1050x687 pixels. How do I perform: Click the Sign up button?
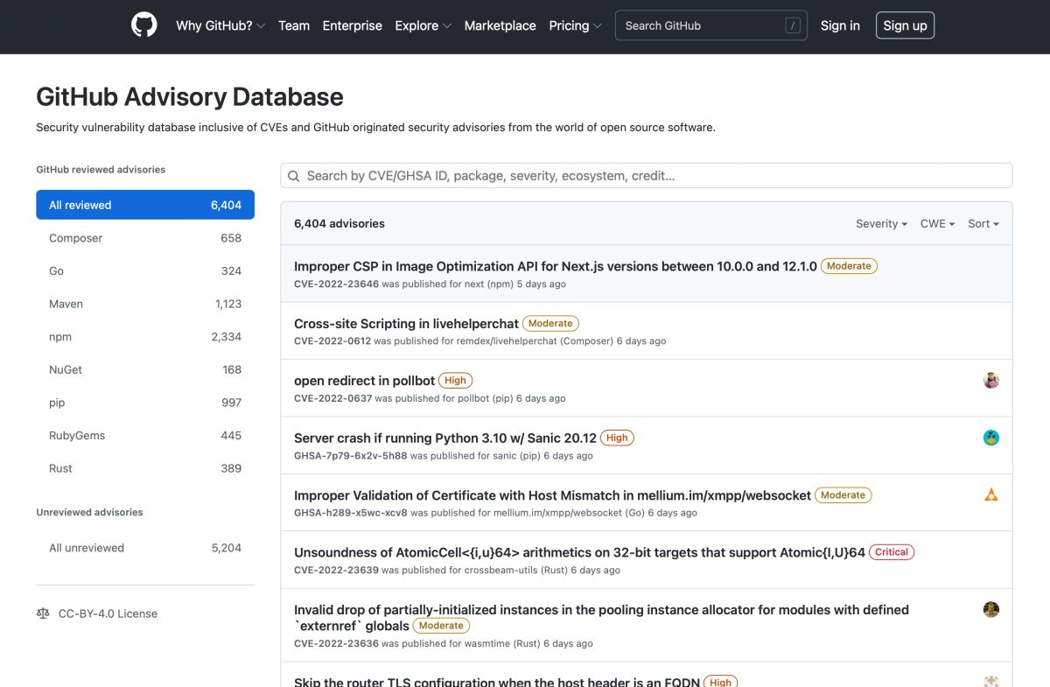pos(905,25)
